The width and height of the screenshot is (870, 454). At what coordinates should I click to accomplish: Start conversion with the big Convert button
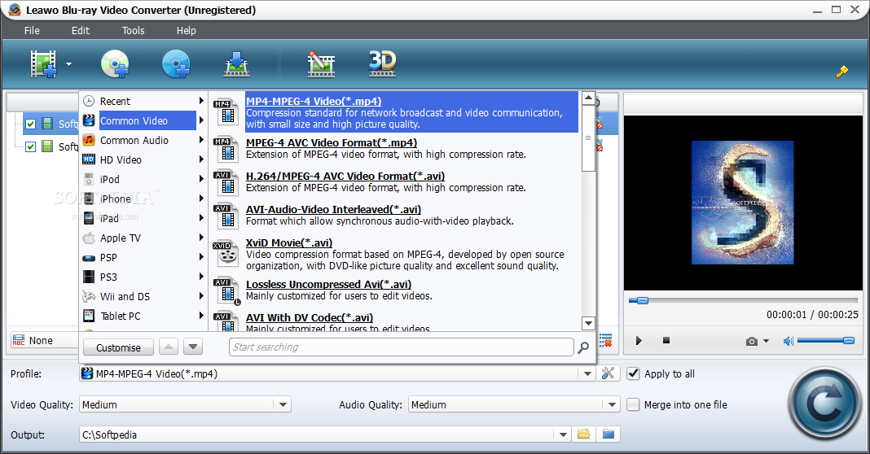pyautogui.click(x=825, y=404)
